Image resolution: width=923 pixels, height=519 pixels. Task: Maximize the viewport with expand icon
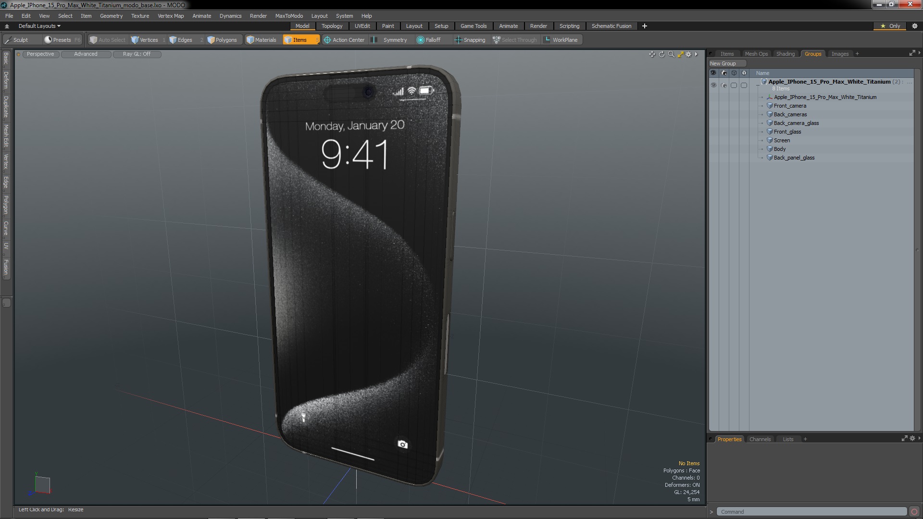pos(680,54)
